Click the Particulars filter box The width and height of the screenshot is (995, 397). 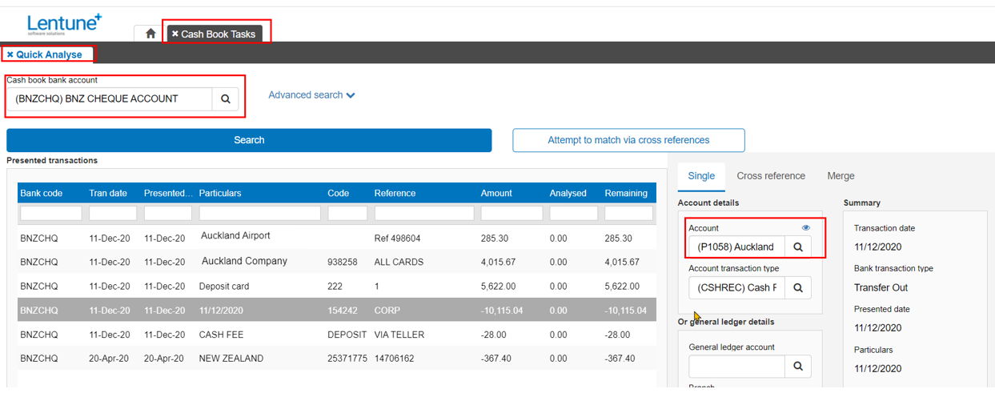click(260, 214)
